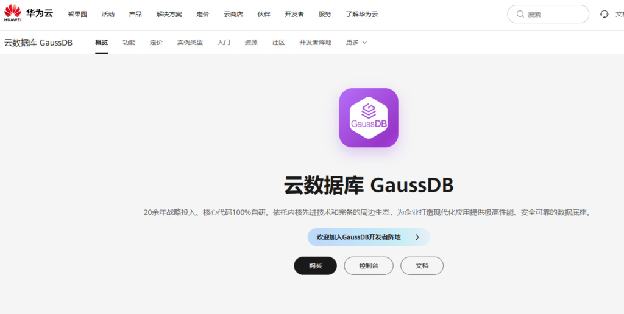Viewport: 624px width, 314px height.
Task: Click the Huawei logo icon
Action: 13,13
